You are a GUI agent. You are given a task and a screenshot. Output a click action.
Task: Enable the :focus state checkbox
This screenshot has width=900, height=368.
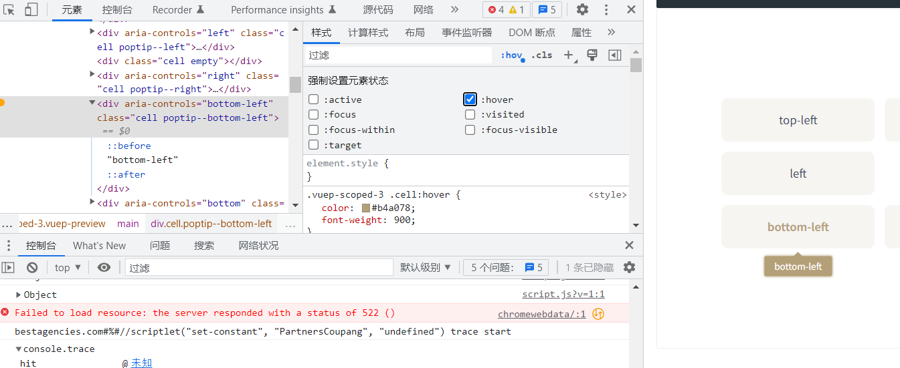click(314, 115)
